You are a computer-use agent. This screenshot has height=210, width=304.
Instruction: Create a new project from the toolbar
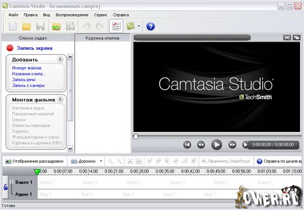pos(13,26)
